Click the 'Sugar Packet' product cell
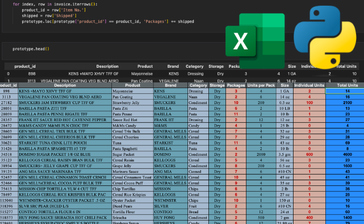Image resolution: width=364 pixels, height=224 pixels. coord(132,154)
